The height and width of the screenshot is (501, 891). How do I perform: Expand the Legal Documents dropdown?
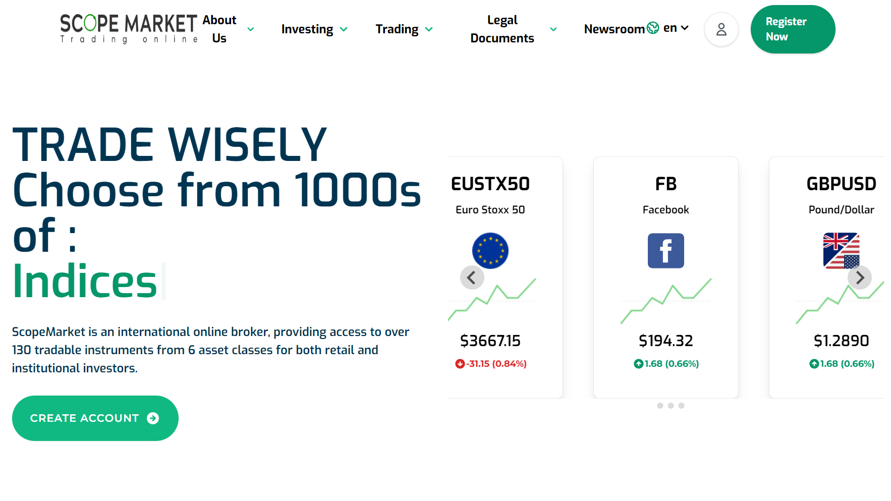tap(513, 29)
